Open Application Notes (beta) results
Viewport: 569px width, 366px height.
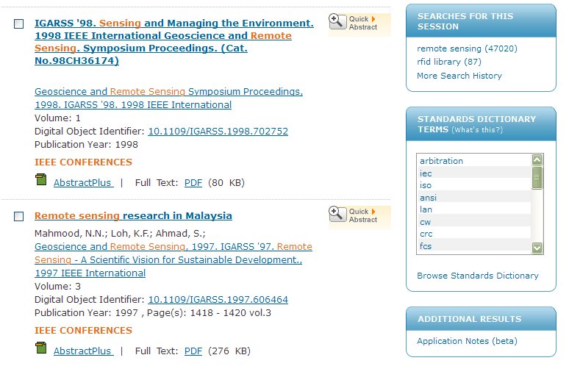click(467, 341)
